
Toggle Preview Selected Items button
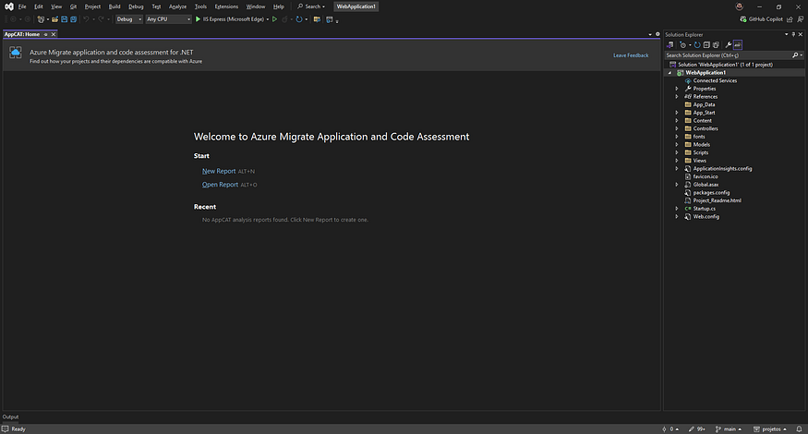[738, 45]
